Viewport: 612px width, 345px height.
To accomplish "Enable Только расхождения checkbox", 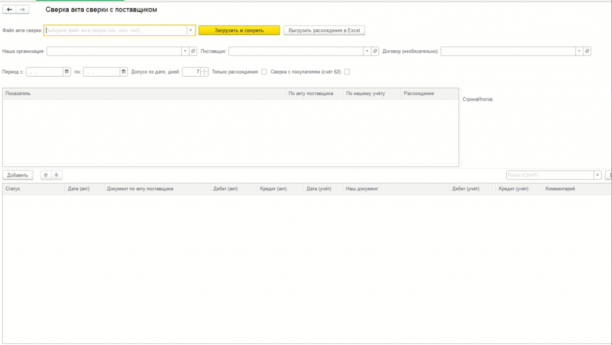I will point(264,72).
